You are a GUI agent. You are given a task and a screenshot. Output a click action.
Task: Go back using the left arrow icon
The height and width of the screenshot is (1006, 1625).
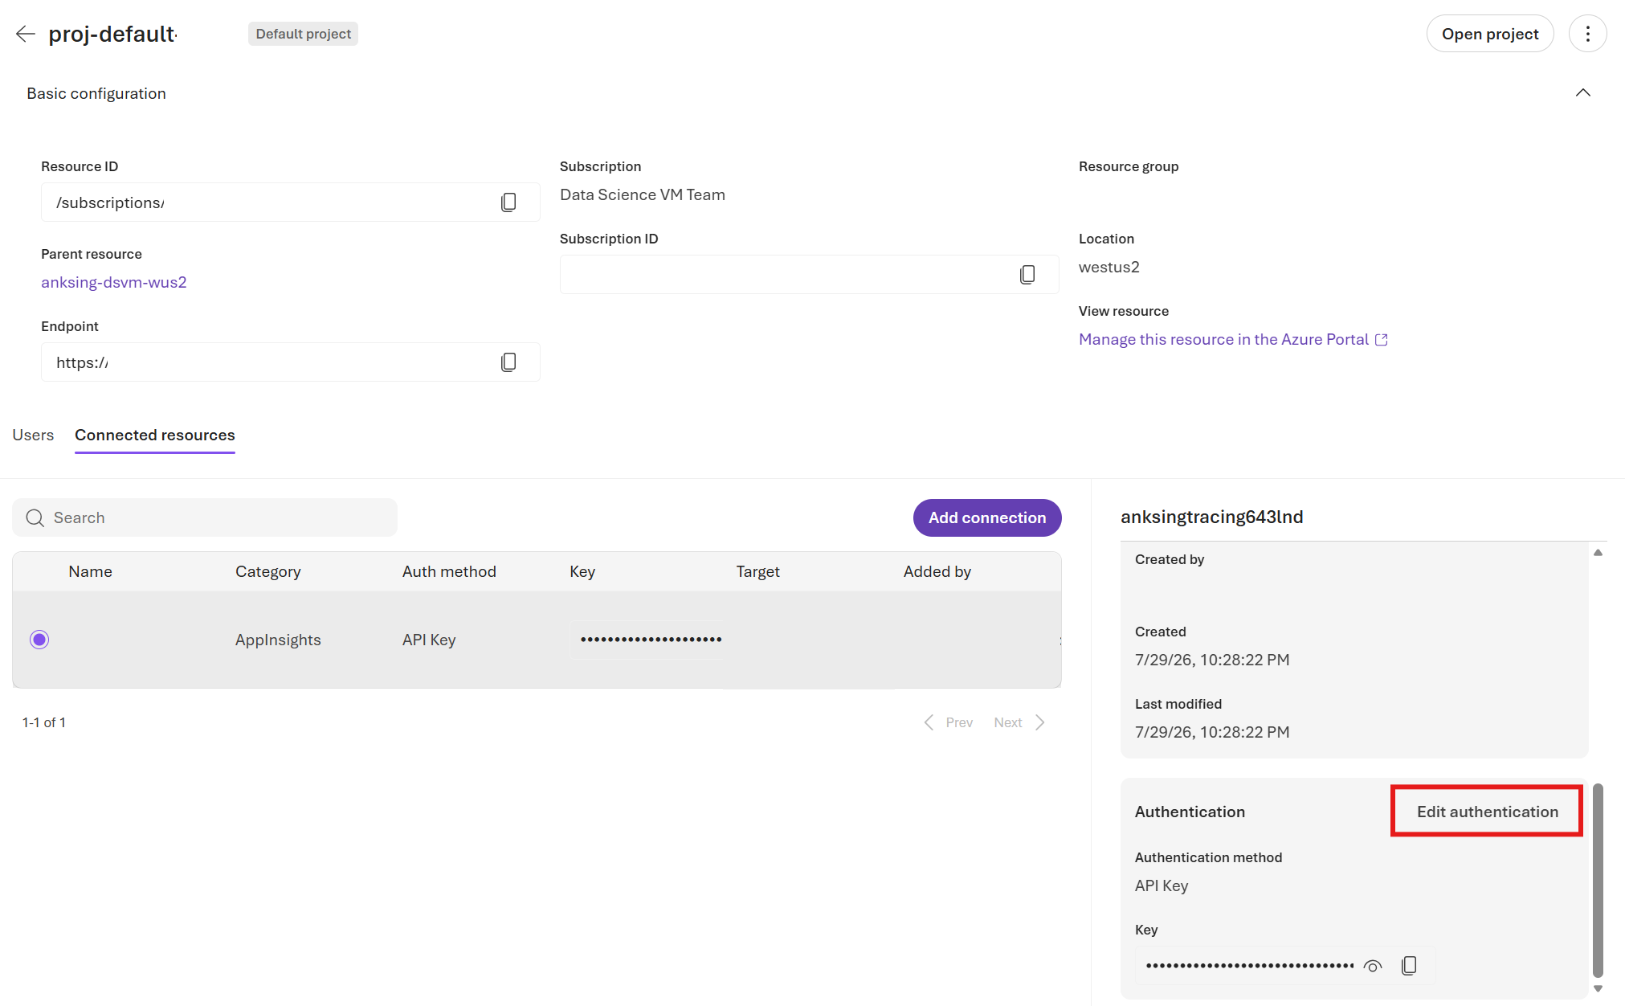26,34
